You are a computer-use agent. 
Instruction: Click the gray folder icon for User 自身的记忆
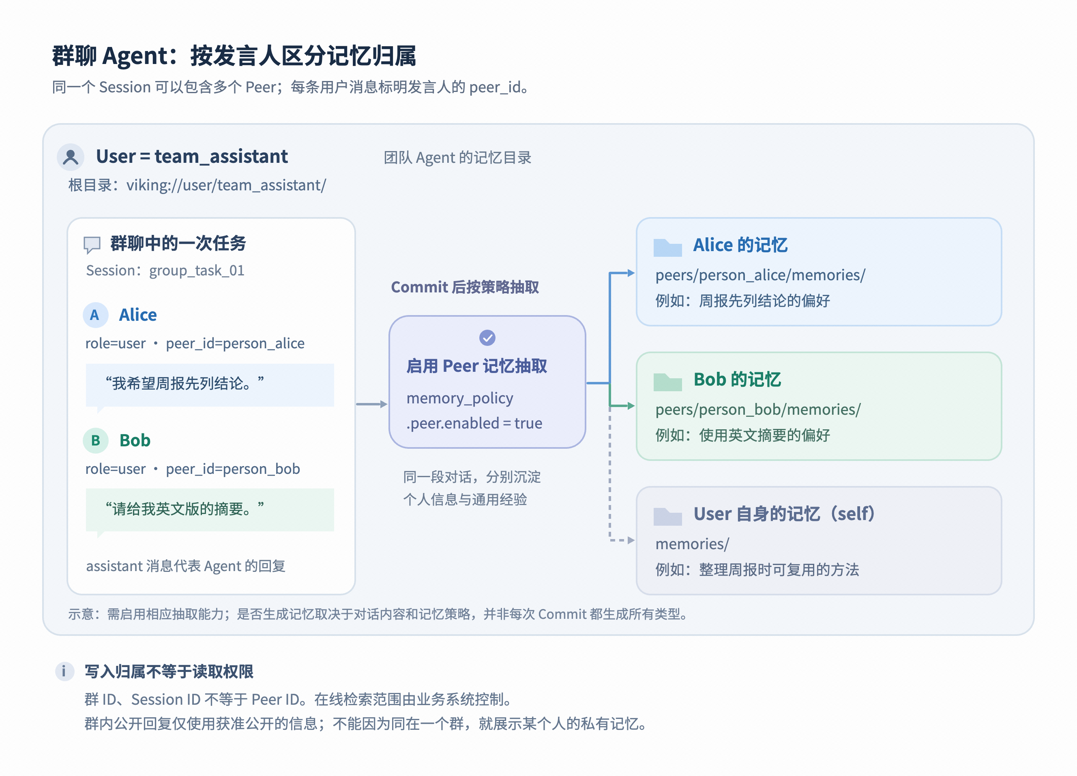[668, 516]
